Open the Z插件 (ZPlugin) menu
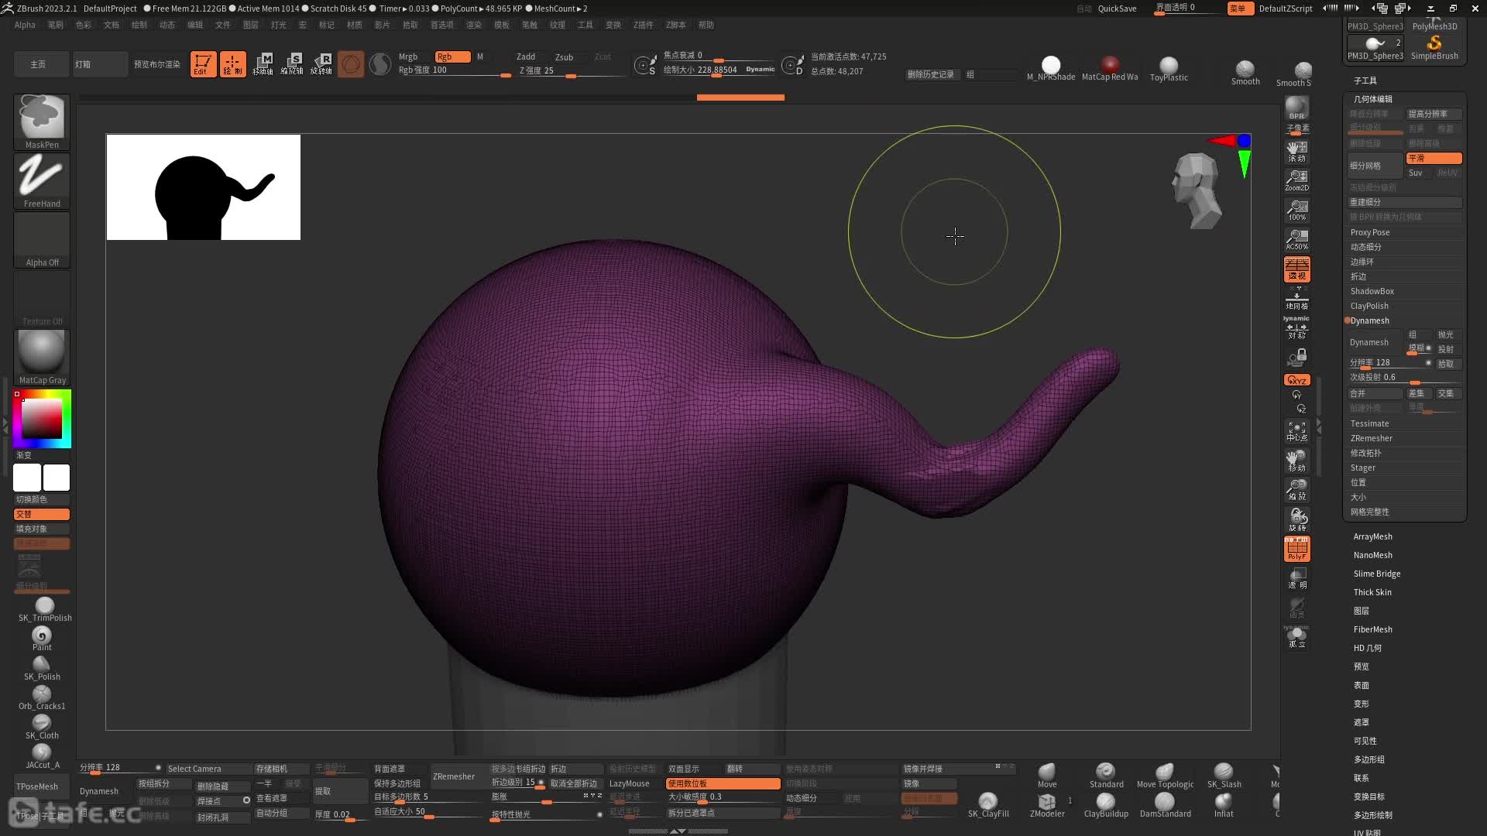1487x836 pixels. coord(643,25)
